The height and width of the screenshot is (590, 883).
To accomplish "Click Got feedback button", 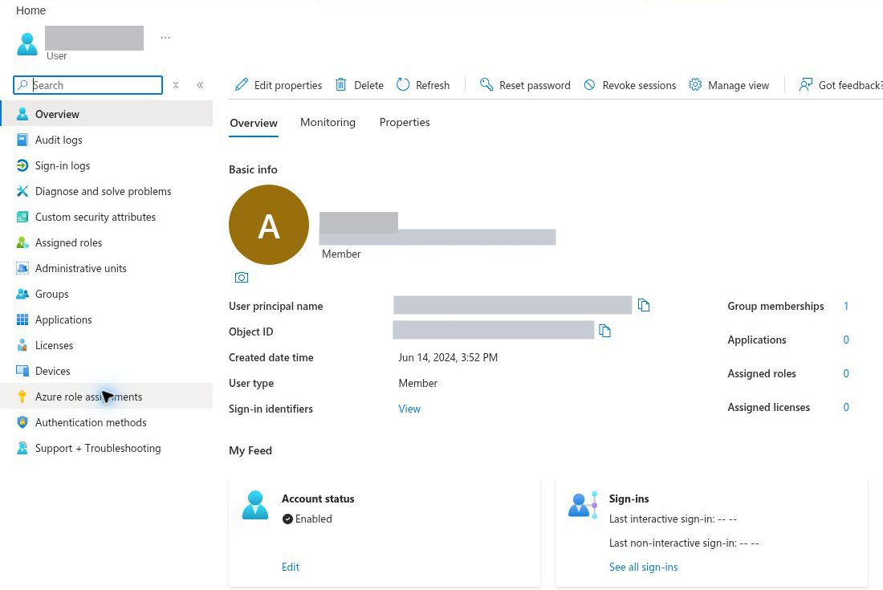I will (x=840, y=85).
